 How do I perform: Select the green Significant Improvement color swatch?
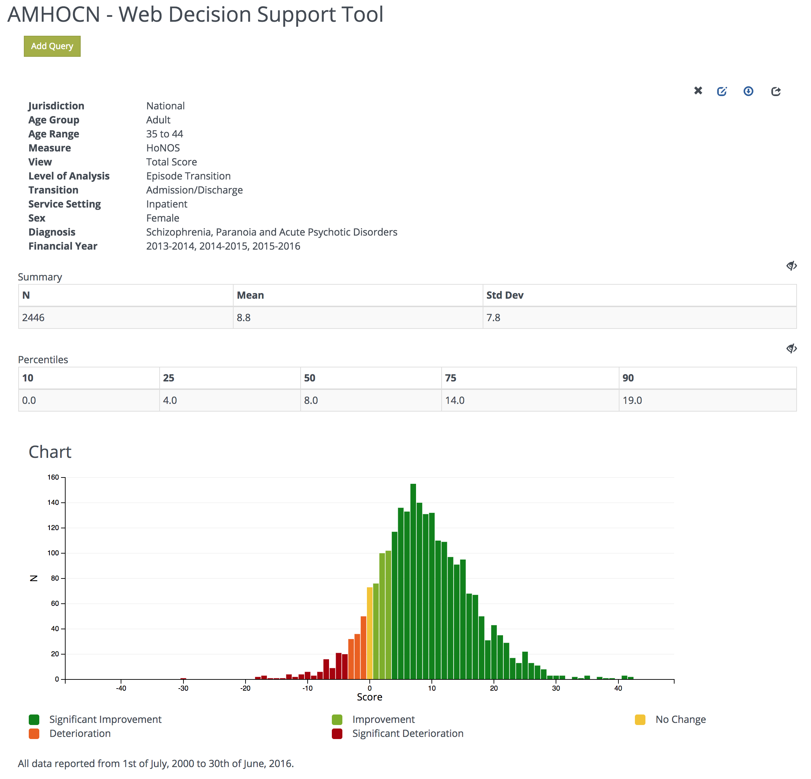(34, 719)
